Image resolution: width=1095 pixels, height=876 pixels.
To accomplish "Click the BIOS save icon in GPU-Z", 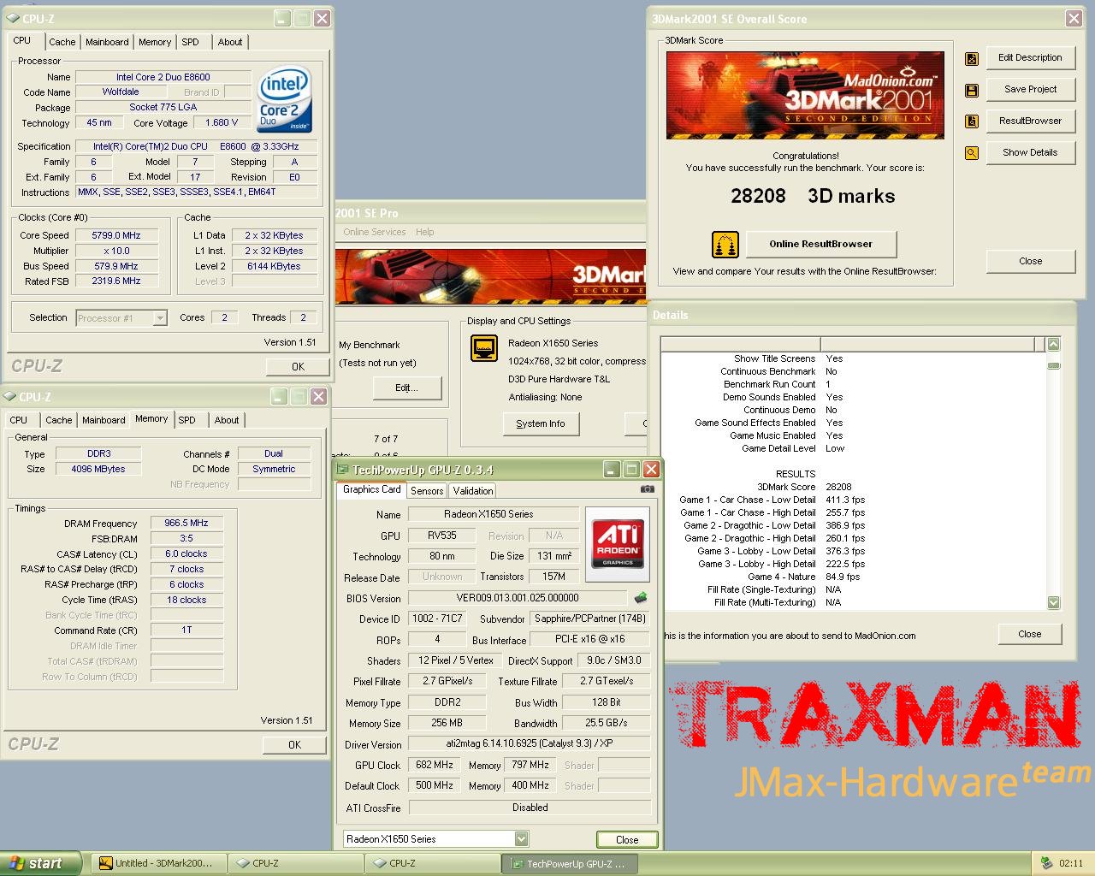I will pyautogui.click(x=640, y=598).
